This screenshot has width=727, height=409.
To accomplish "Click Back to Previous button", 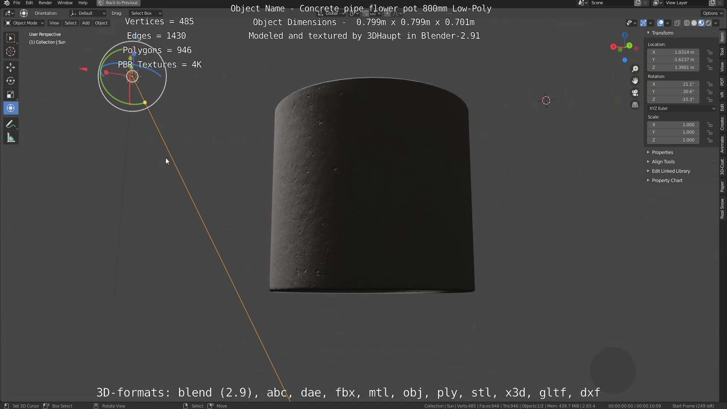I will click(x=118, y=3).
